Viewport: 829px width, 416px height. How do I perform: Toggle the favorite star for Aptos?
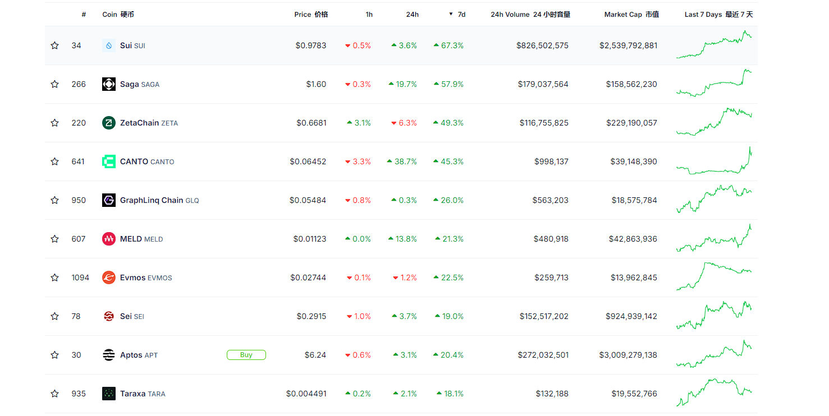[54, 354]
